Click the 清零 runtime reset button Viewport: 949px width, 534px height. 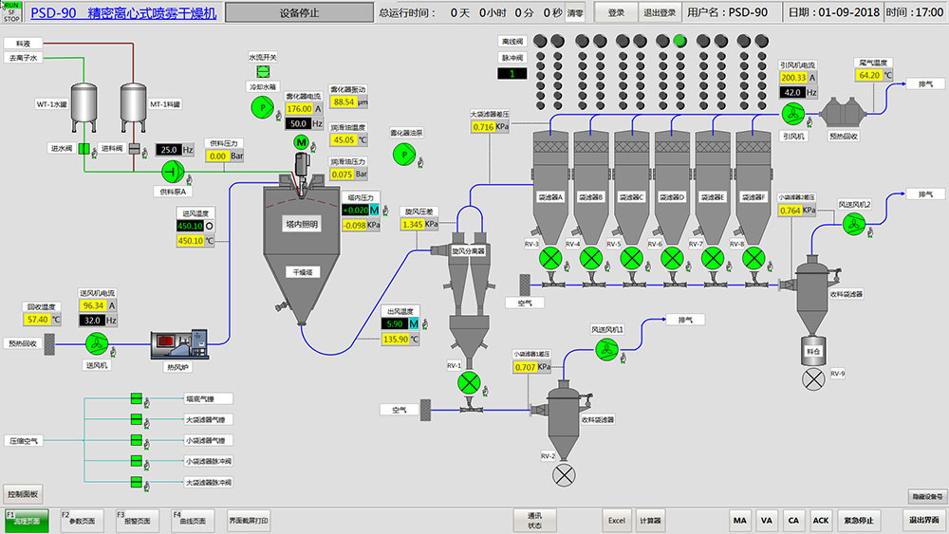[575, 13]
